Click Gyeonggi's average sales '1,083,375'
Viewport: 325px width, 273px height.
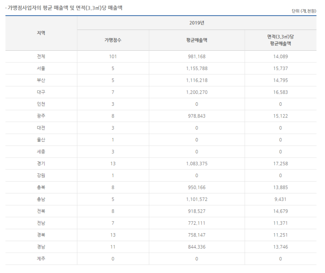click(x=196, y=164)
